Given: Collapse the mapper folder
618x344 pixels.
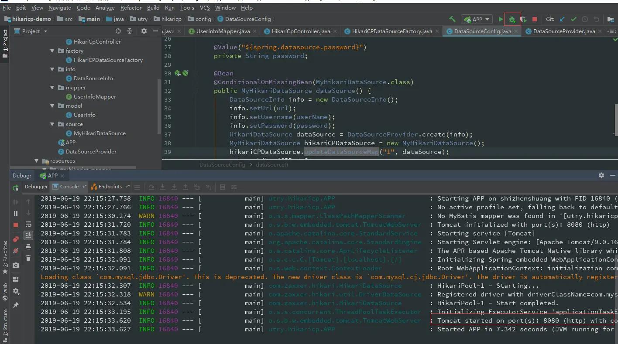Looking at the screenshot, I should point(53,88).
